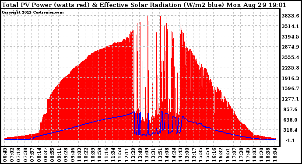Select the 3833.6 y-axis label
Screen dimensions: 302x164
[x=290, y=16]
